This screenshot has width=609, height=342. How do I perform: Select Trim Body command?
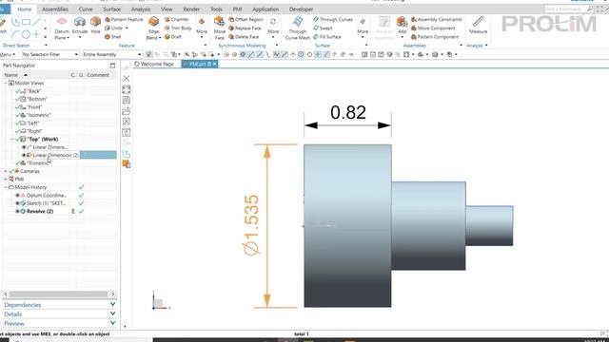(x=178, y=28)
